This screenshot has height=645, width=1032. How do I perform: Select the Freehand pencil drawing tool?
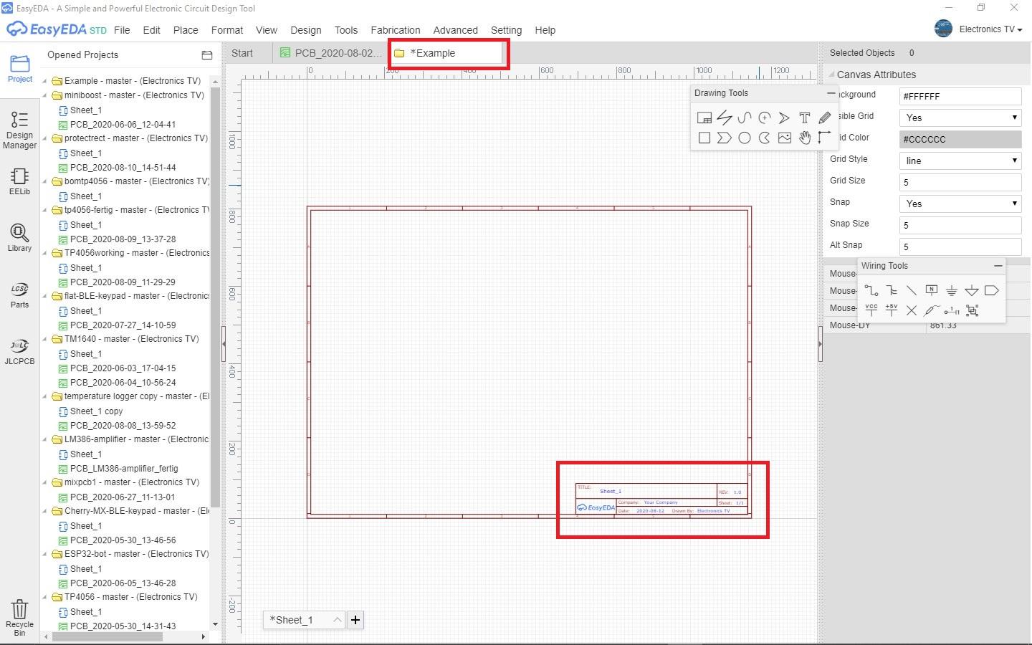(825, 118)
